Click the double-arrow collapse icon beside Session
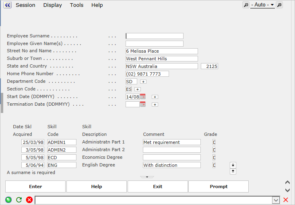Image resolution: width=295 pixels, height=205 pixels. [x=7, y=5]
